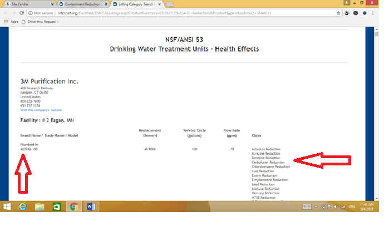The image size is (389, 227).
Task: Open the taskbar clock showing 11:48 AM
Action: (367, 206)
